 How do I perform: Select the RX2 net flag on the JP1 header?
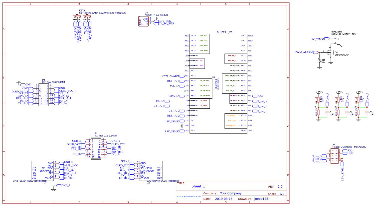tap(348, 150)
